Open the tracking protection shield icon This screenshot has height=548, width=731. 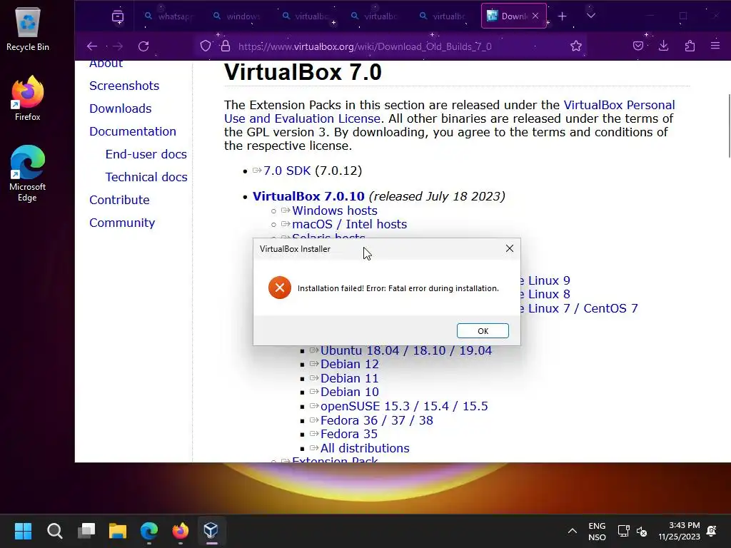[x=206, y=46]
